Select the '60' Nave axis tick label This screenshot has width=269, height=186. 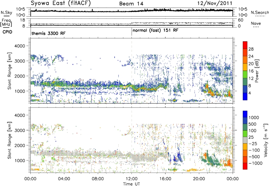pyautogui.click(x=240, y=20)
